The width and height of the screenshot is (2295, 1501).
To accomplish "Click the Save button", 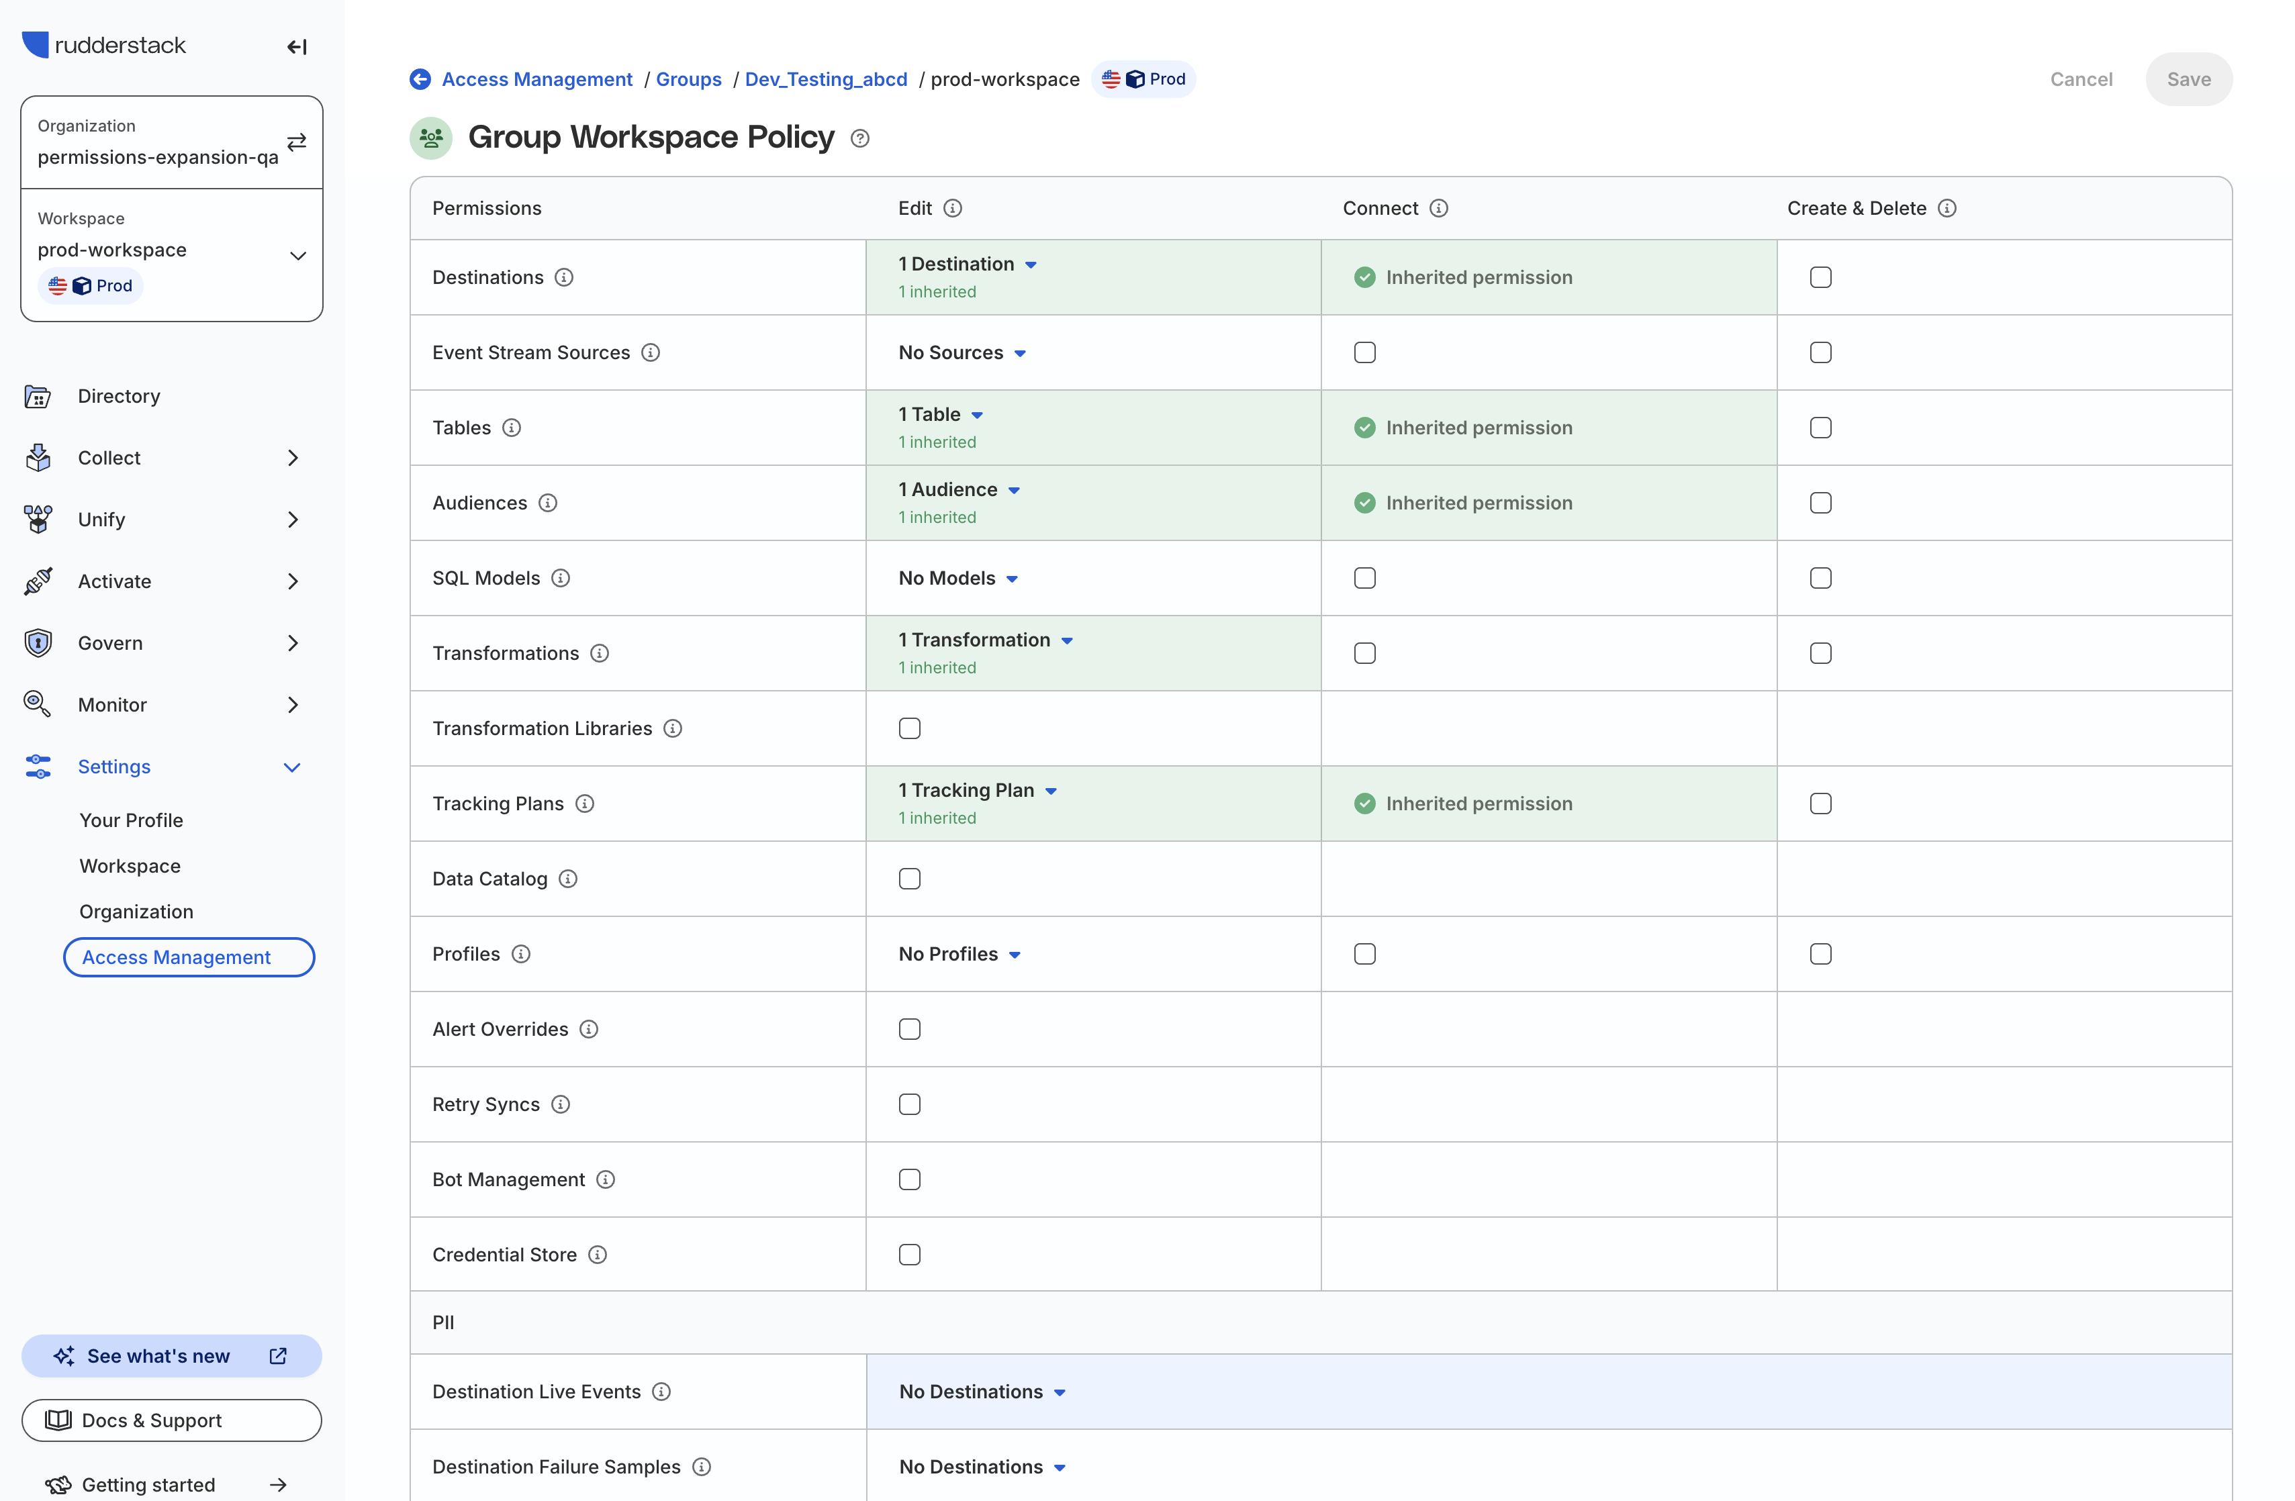I will (2188, 79).
